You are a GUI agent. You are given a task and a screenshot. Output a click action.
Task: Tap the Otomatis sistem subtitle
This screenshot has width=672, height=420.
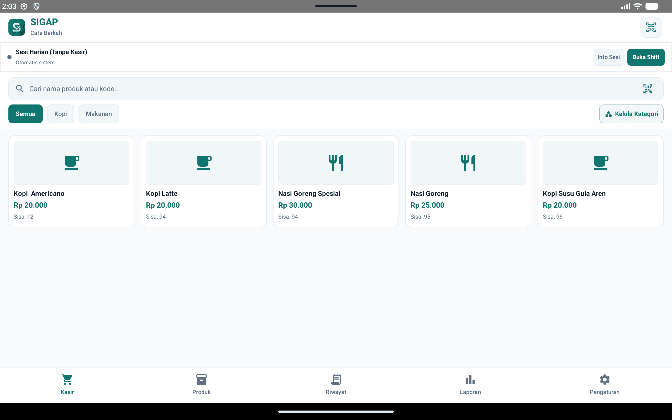click(35, 62)
